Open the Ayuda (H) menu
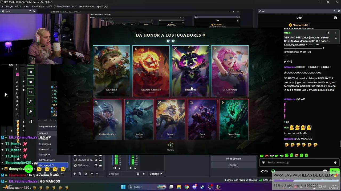 [x=102, y=6]
